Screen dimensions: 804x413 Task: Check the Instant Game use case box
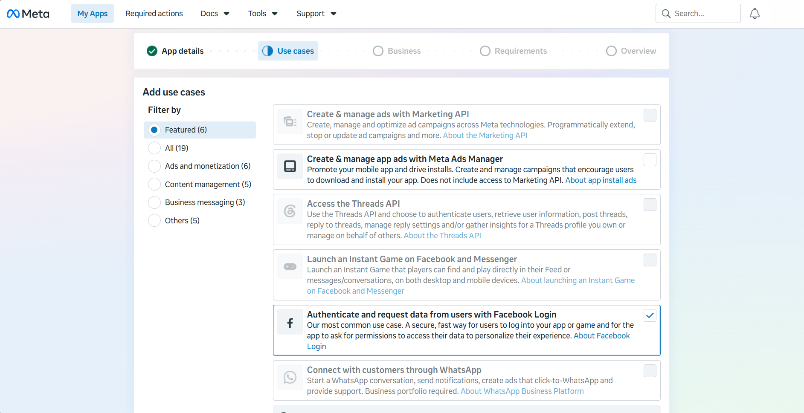coord(650,260)
